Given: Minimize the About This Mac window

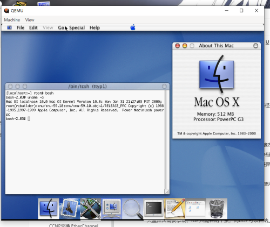Looking at the screenshot, I should pos(185,46).
